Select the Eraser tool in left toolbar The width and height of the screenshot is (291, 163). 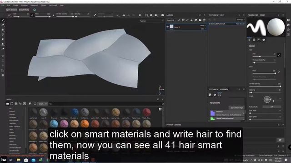pyautogui.click(x=3, y=25)
